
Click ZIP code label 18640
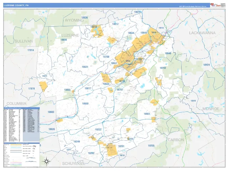(x=168, y=53)
